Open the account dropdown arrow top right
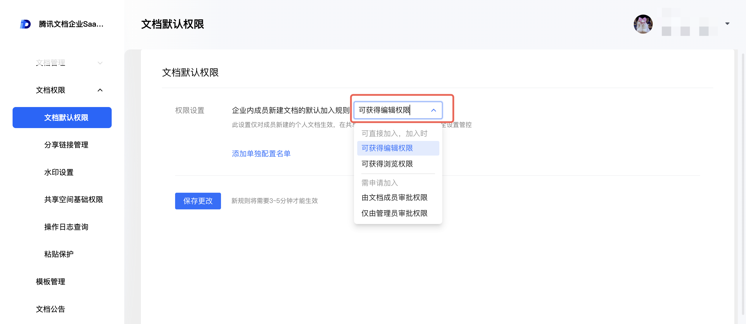 click(x=727, y=24)
